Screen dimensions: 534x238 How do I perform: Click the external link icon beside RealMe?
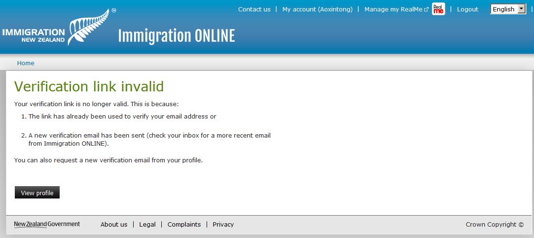426,10
